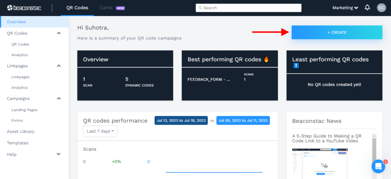391x179 pixels.
Task: Click the least performing down-arrow icon
Action: [x=296, y=66]
